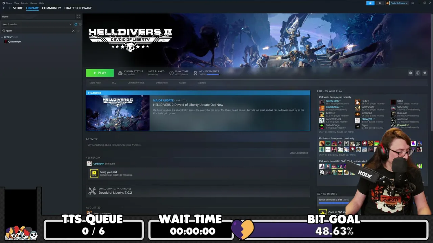Go forward with the navigation forward arrow

[x=9, y=8]
